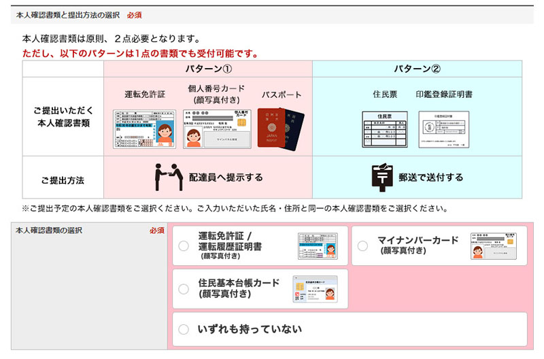Click the 配達員へ提示する text

pos(226,177)
